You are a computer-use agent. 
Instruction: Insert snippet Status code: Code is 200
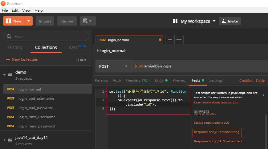(211, 123)
